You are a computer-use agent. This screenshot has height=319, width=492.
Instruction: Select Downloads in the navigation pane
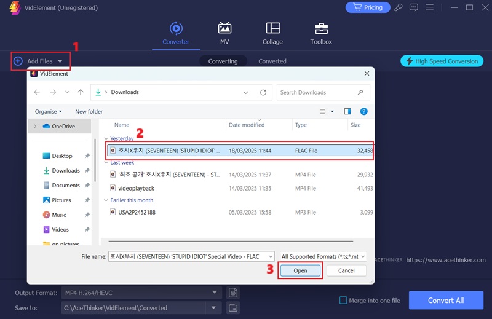pos(66,171)
